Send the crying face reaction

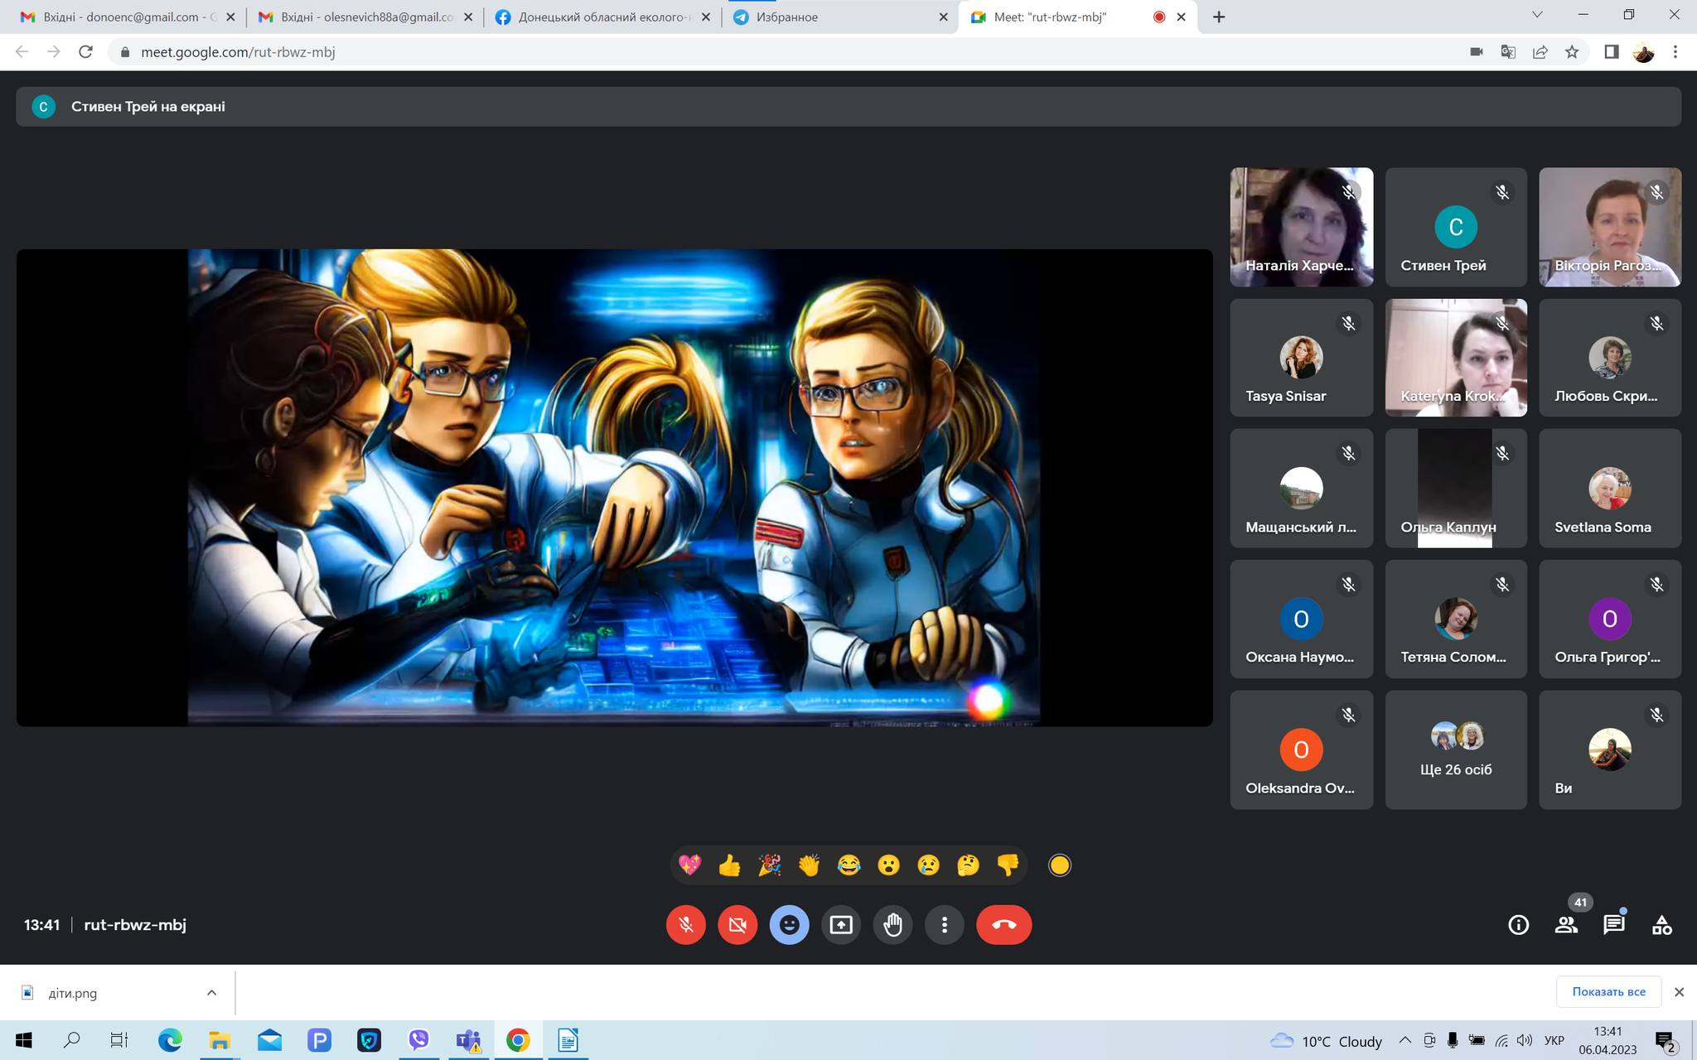[928, 865]
